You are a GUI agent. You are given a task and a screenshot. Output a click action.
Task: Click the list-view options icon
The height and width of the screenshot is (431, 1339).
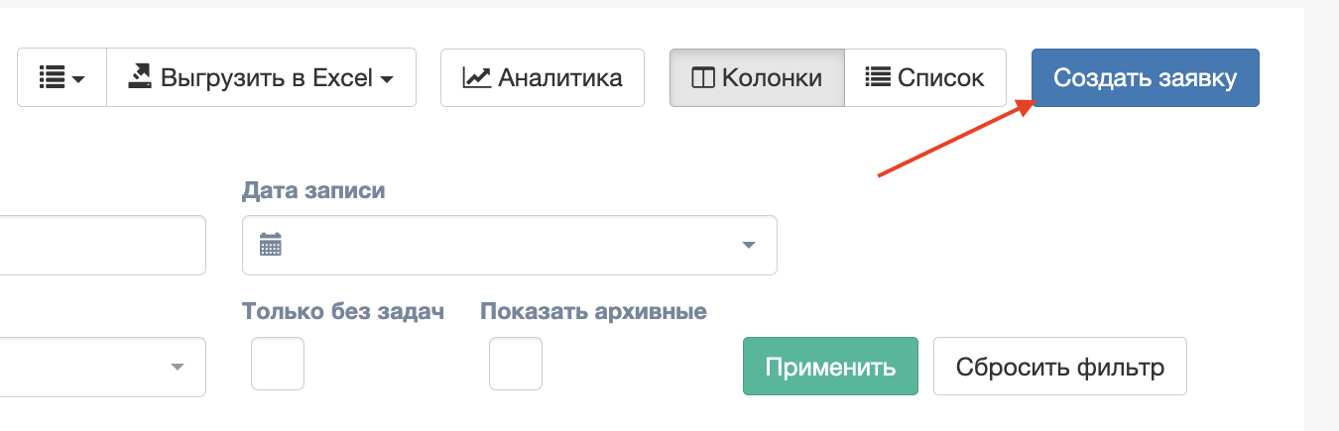pyautogui.click(x=52, y=77)
